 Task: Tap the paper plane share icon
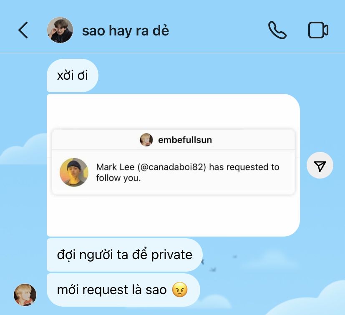coord(320,165)
